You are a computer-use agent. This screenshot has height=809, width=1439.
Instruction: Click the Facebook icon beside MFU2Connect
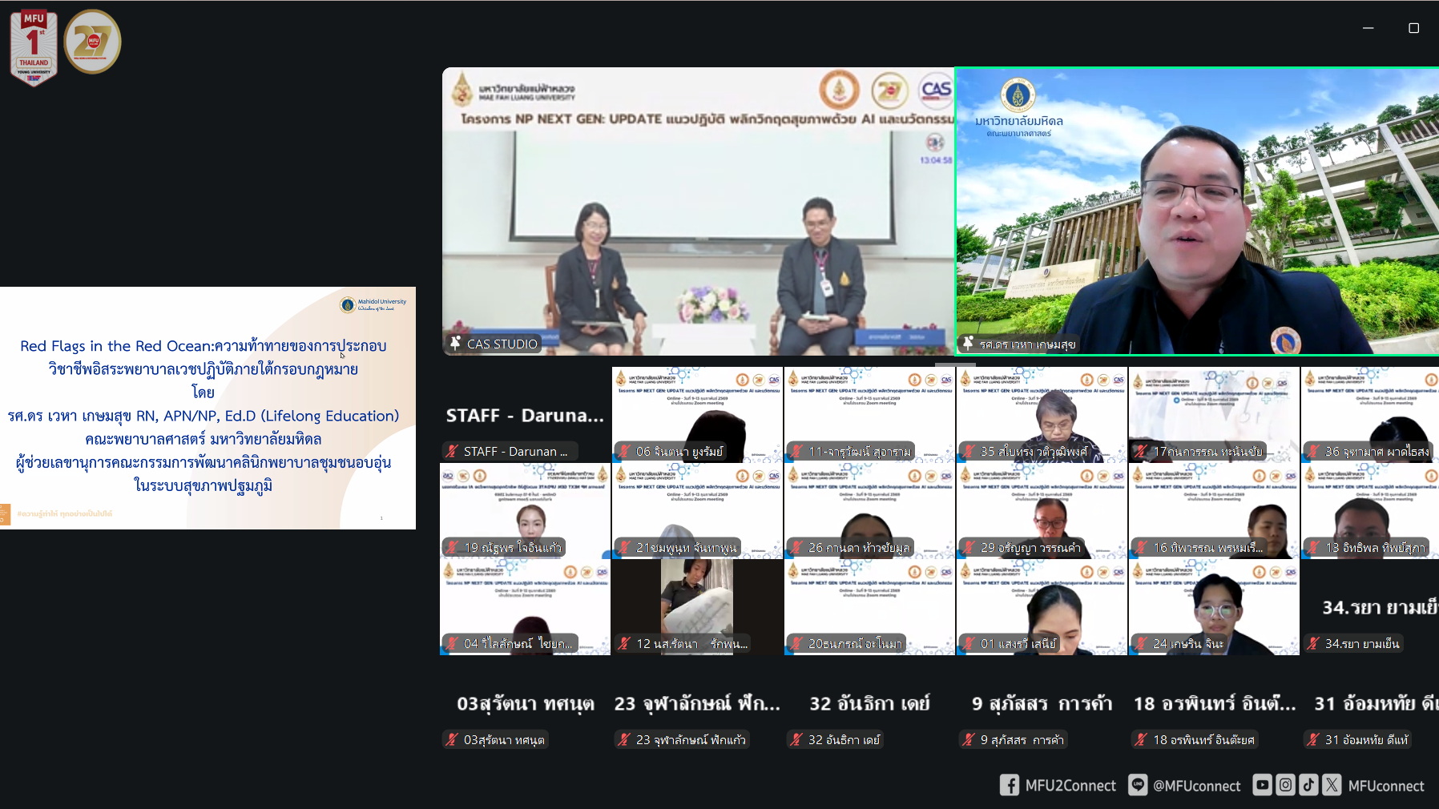coord(1009,785)
